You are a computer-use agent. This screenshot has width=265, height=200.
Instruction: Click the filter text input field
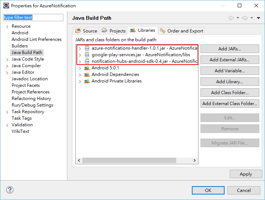(33, 18)
